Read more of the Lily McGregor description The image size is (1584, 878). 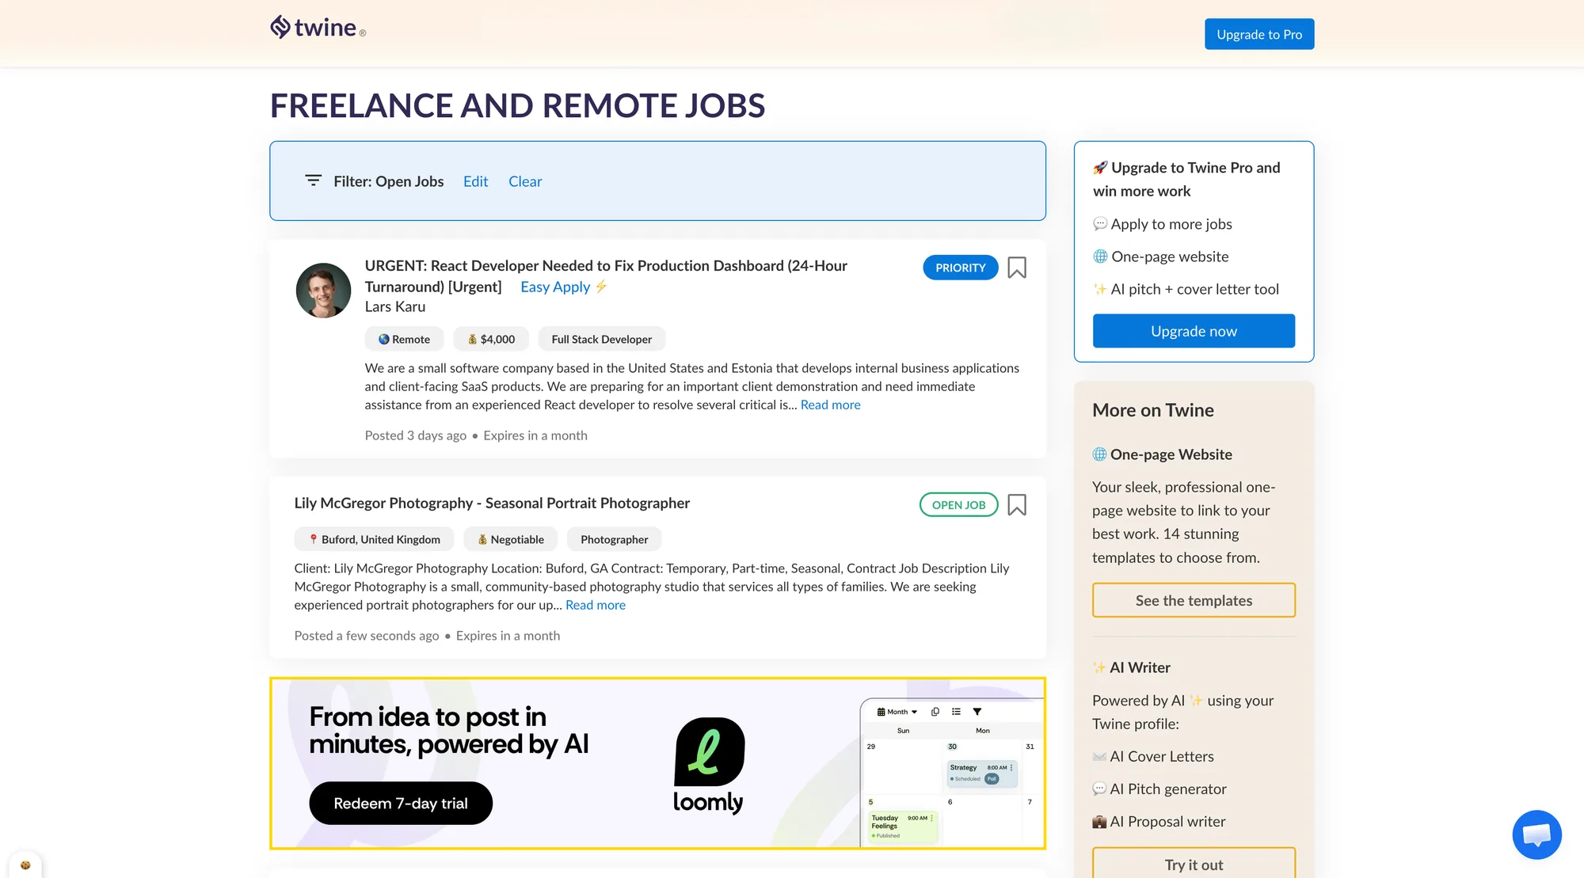pyautogui.click(x=596, y=605)
